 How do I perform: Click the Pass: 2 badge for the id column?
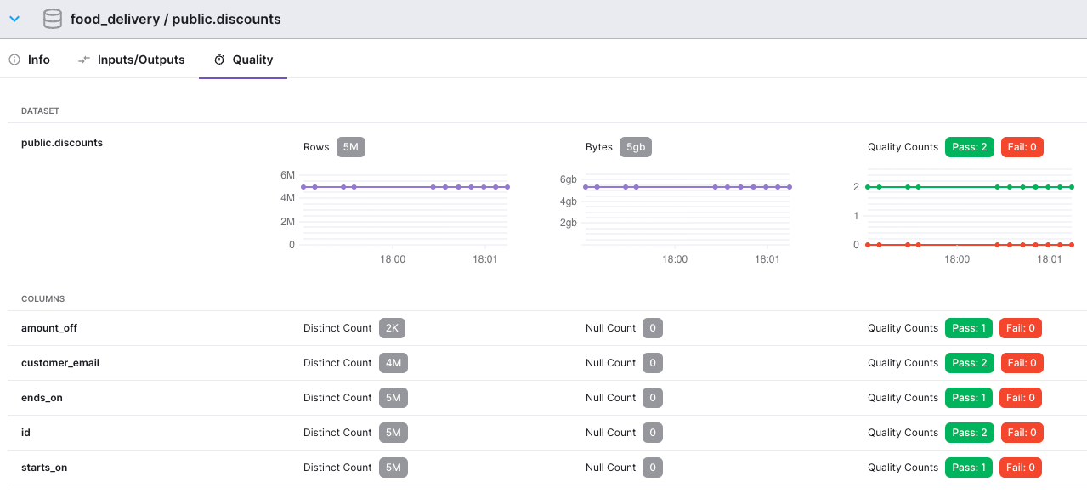(968, 432)
